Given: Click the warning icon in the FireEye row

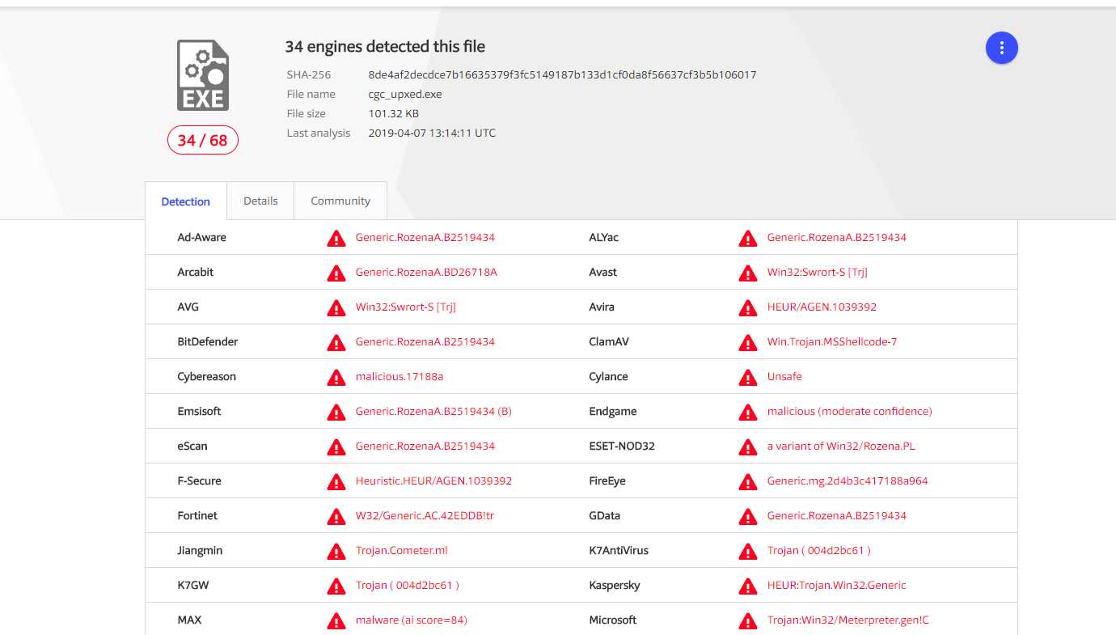Looking at the screenshot, I should [748, 481].
